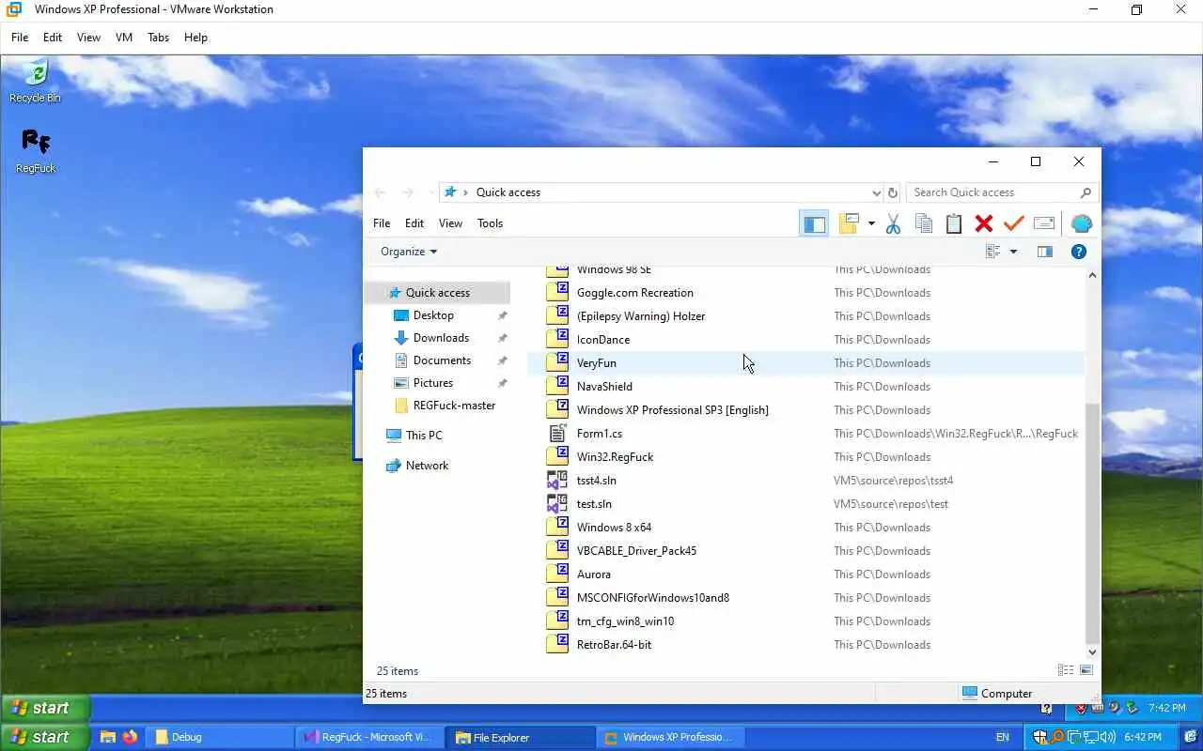
Task: Click the Cut scissors icon in Explorer toolbar
Action: [893, 223]
